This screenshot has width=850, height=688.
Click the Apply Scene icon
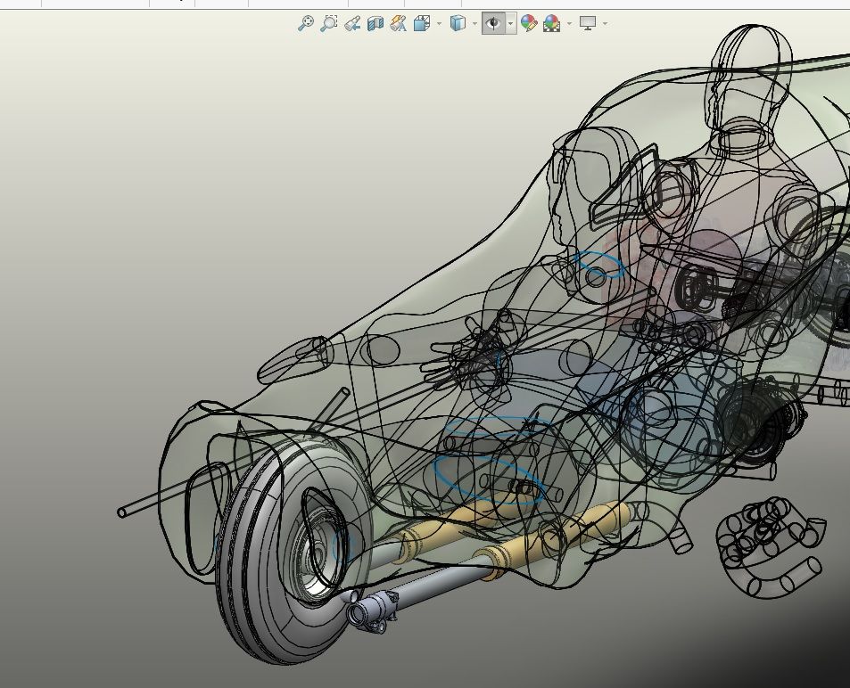(552, 24)
